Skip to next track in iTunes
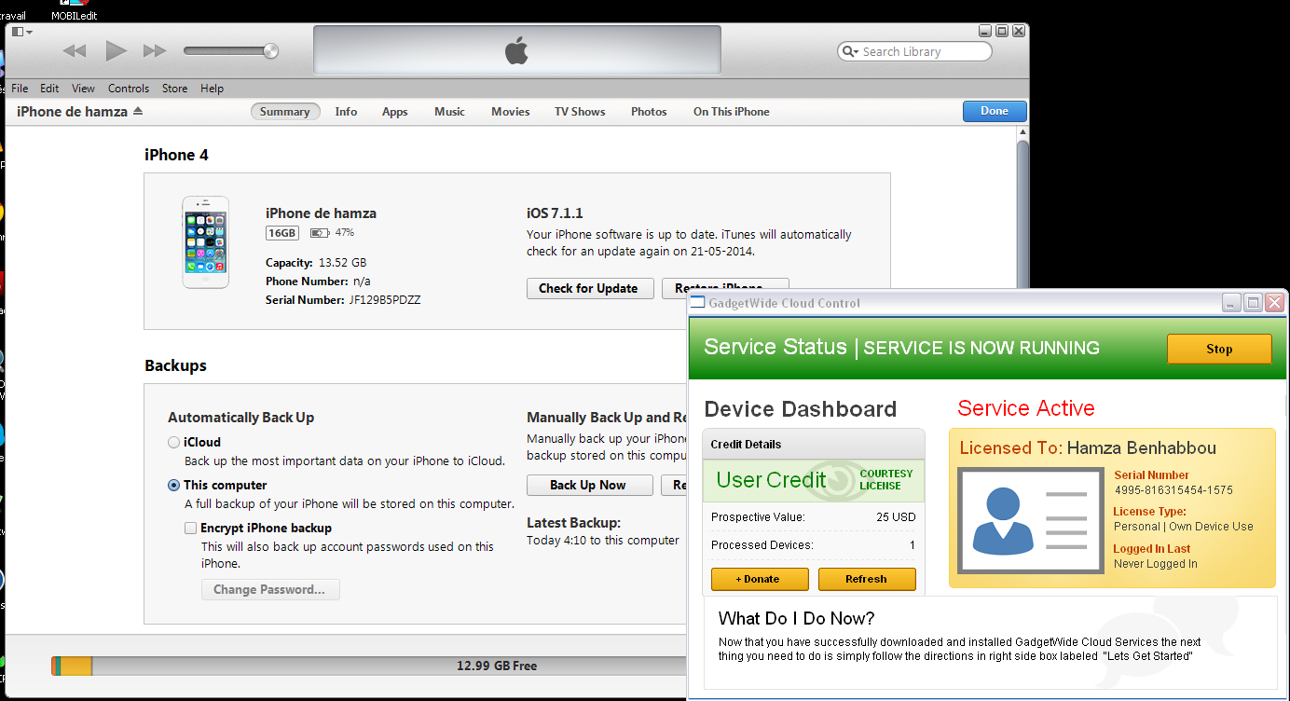This screenshot has width=1290, height=701. (x=155, y=51)
